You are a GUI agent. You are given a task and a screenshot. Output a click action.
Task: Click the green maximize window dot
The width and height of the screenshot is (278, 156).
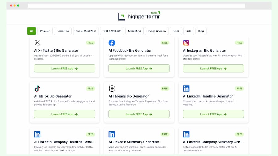[18, 6]
